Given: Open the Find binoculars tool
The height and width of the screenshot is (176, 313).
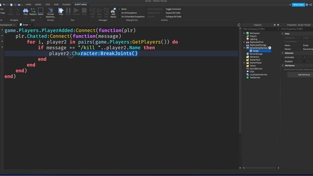Looking at the screenshot, I should [x=25, y=11].
